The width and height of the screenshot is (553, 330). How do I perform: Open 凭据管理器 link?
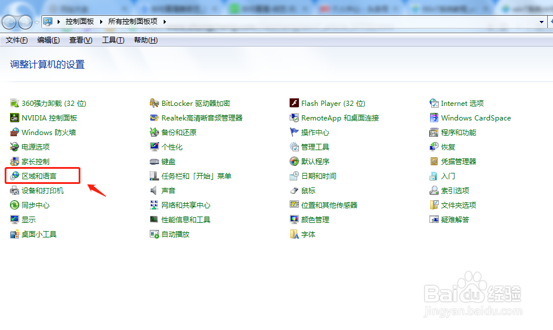point(459,162)
